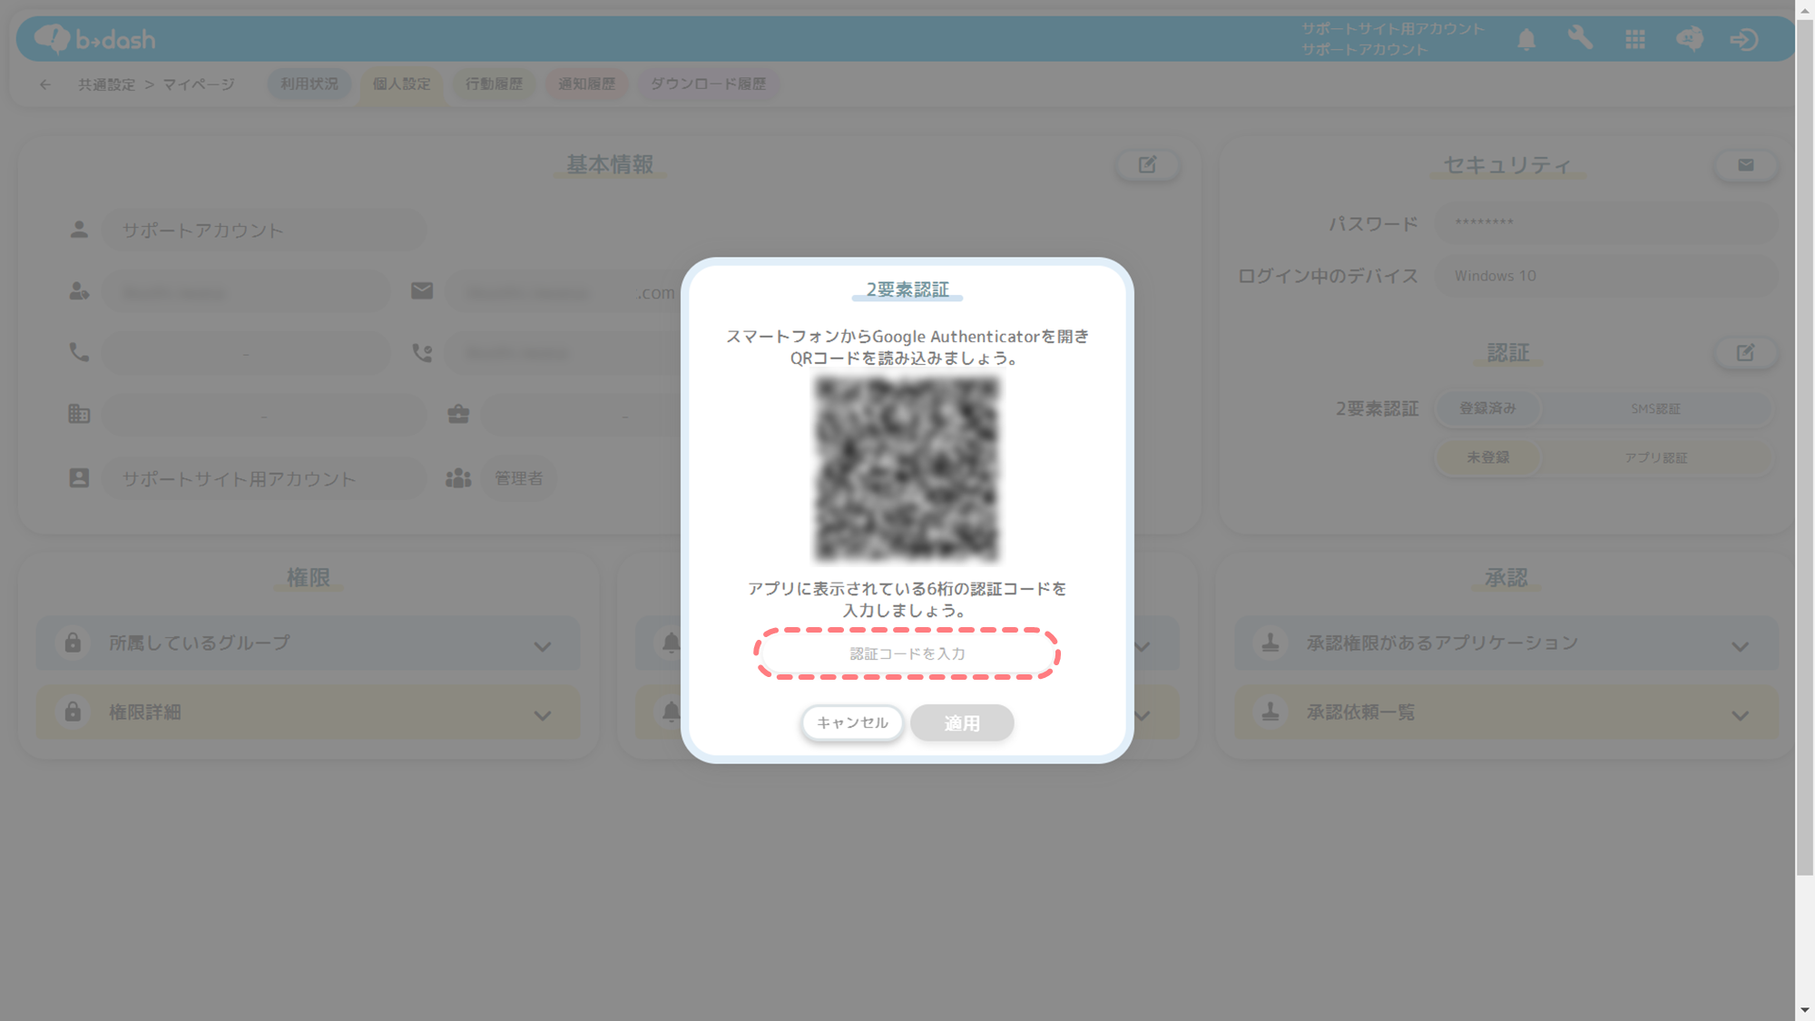Click the header account name text
Image resolution: width=1815 pixels, height=1021 pixels.
click(x=1393, y=39)
